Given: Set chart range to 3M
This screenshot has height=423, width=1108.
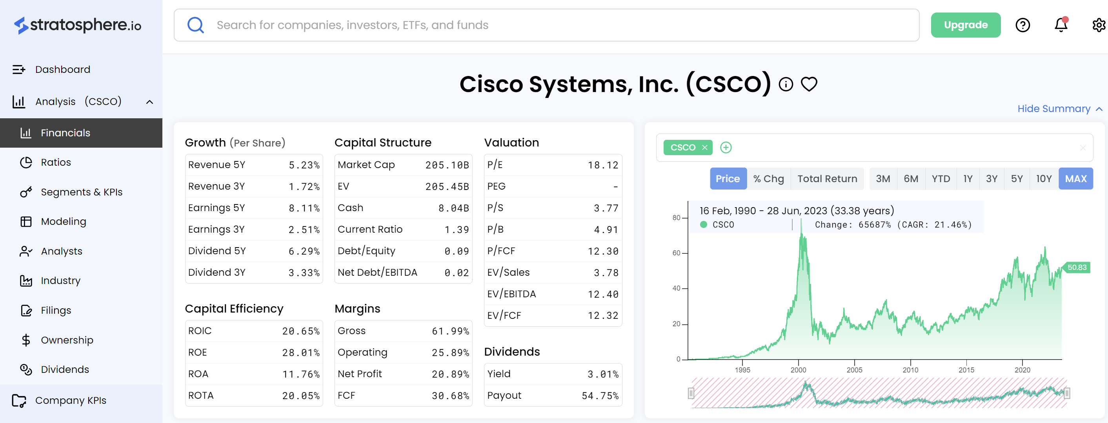Looking at the screenshot, I should (x=883, y=179).
